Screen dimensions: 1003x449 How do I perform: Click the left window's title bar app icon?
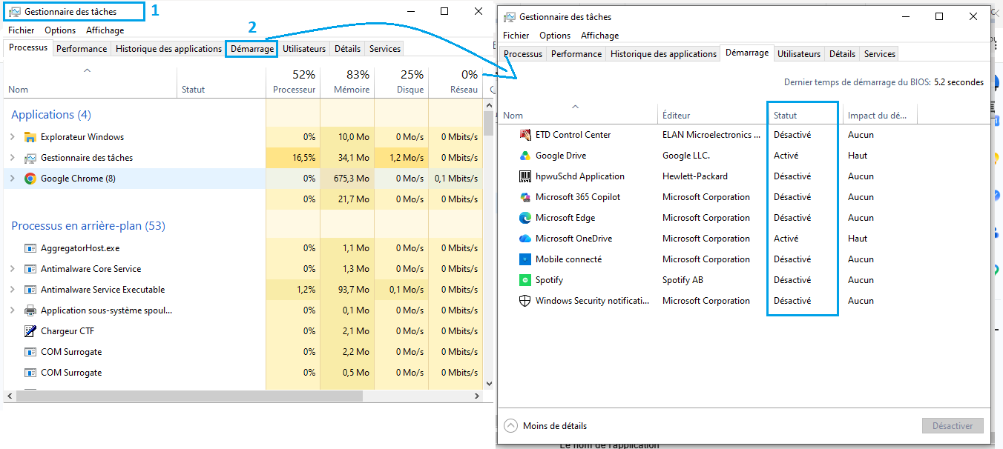point(15,12)
